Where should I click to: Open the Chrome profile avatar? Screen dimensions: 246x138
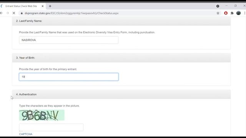pyautogui.click(x=238, y=13)
